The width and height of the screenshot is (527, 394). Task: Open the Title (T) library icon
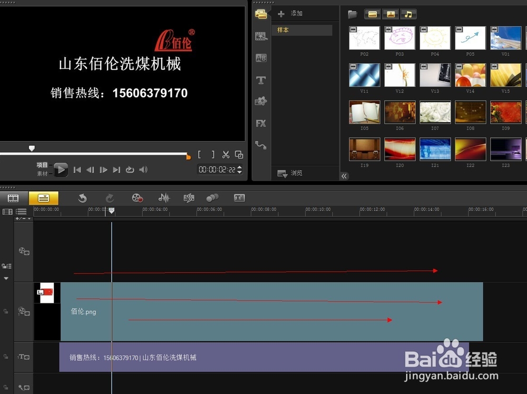pos(261,80)
